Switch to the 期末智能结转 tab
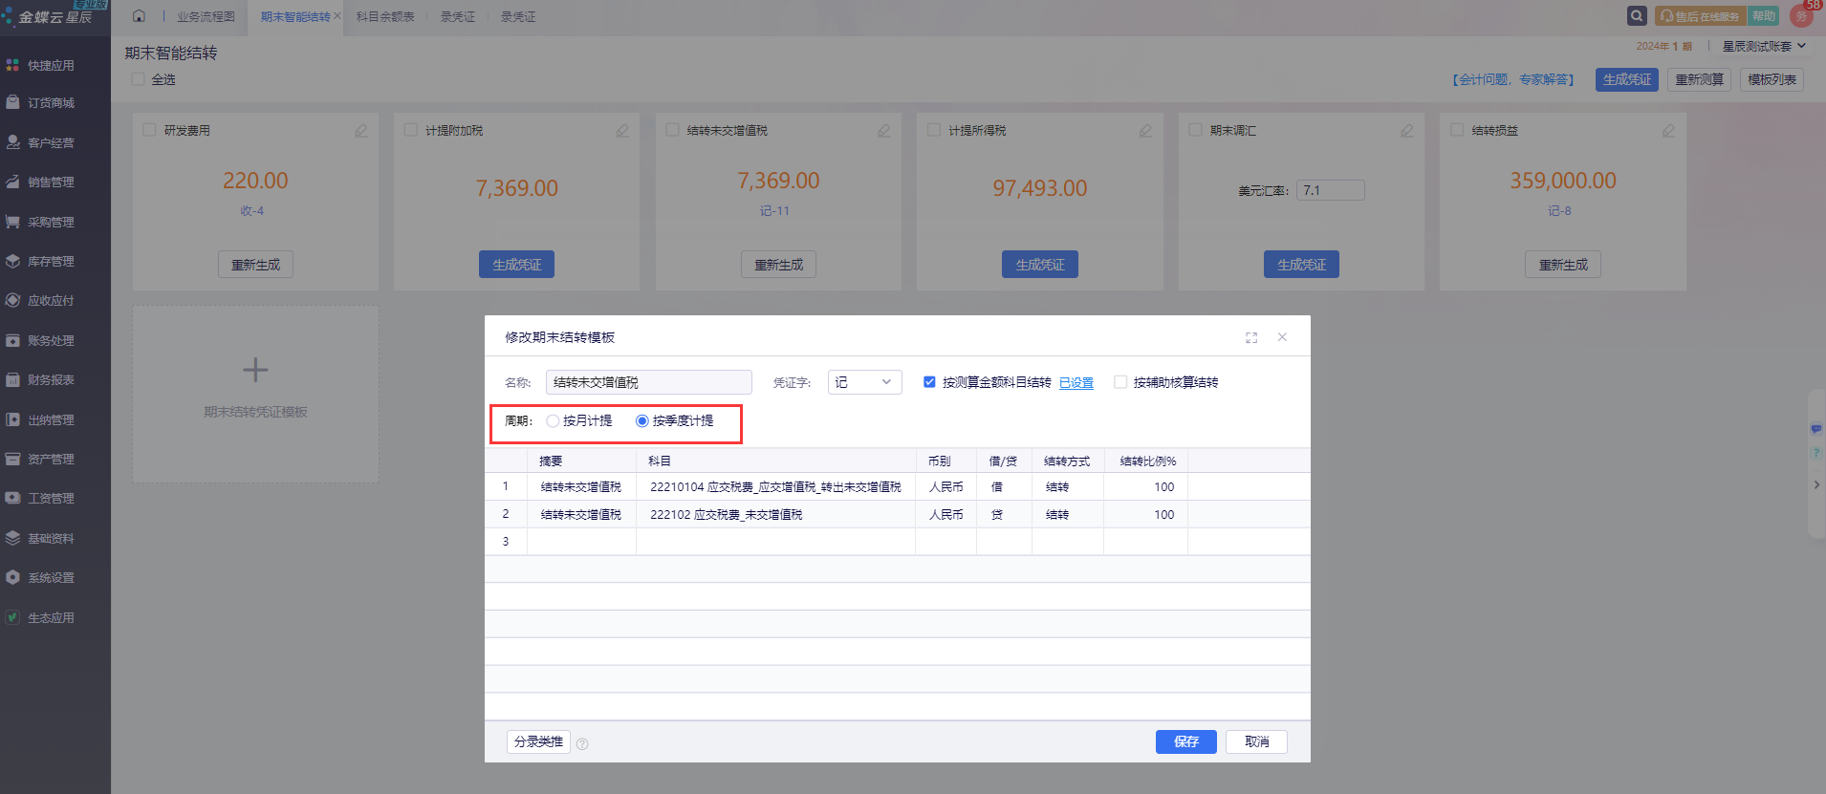 [x=295, y=16]
